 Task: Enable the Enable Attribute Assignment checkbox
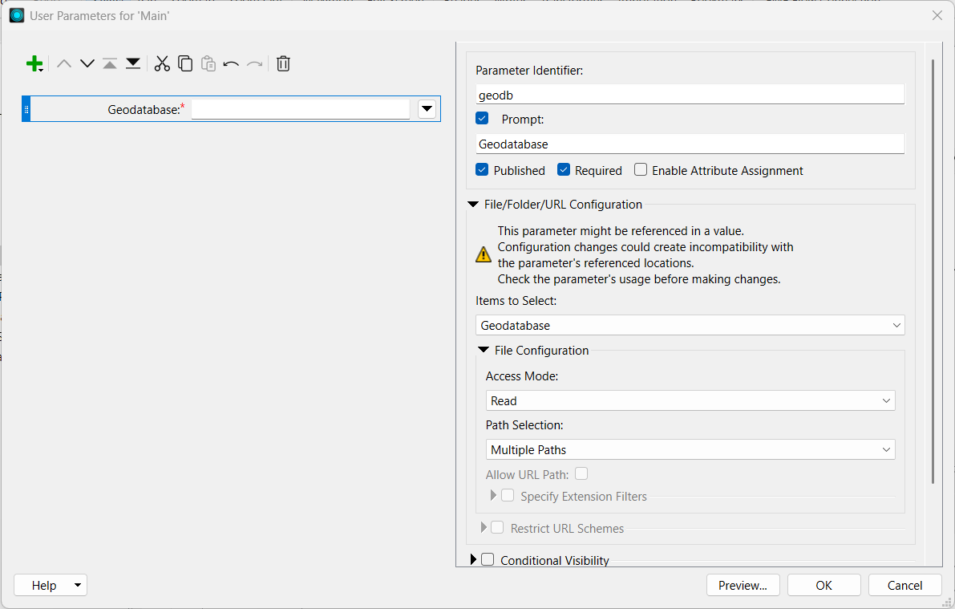pos(641,170)
